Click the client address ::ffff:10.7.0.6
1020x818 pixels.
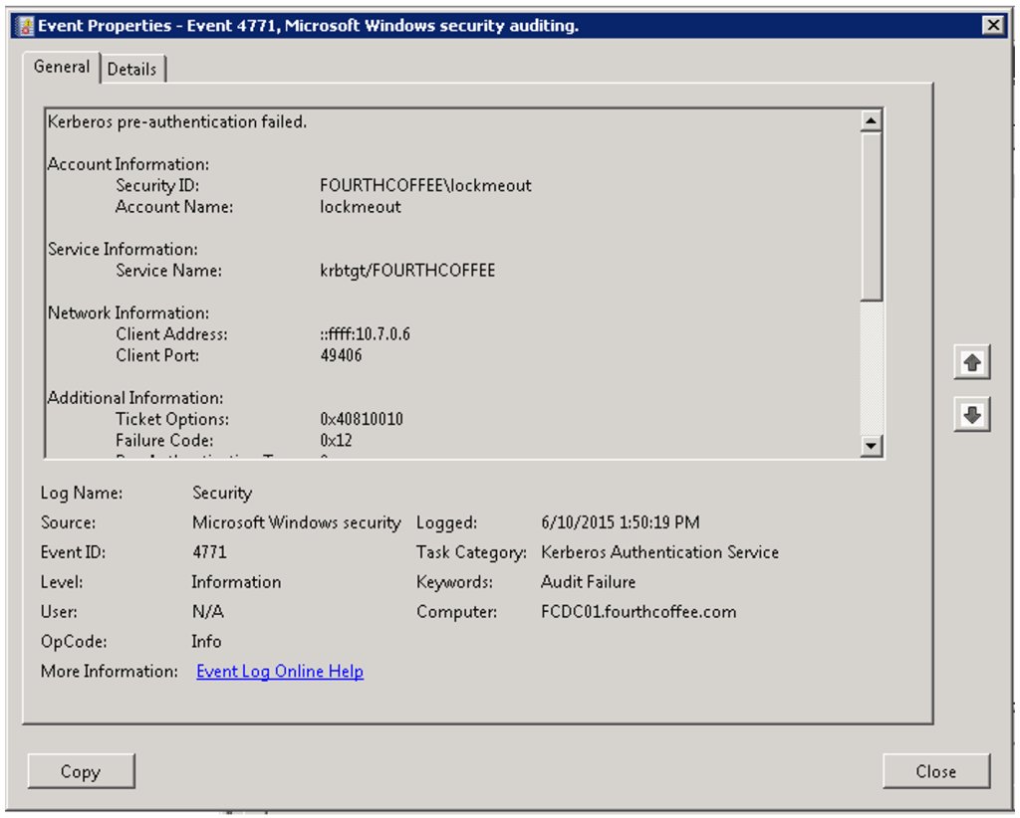365,334
